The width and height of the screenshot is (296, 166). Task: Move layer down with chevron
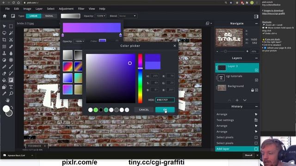coord(245,101)
